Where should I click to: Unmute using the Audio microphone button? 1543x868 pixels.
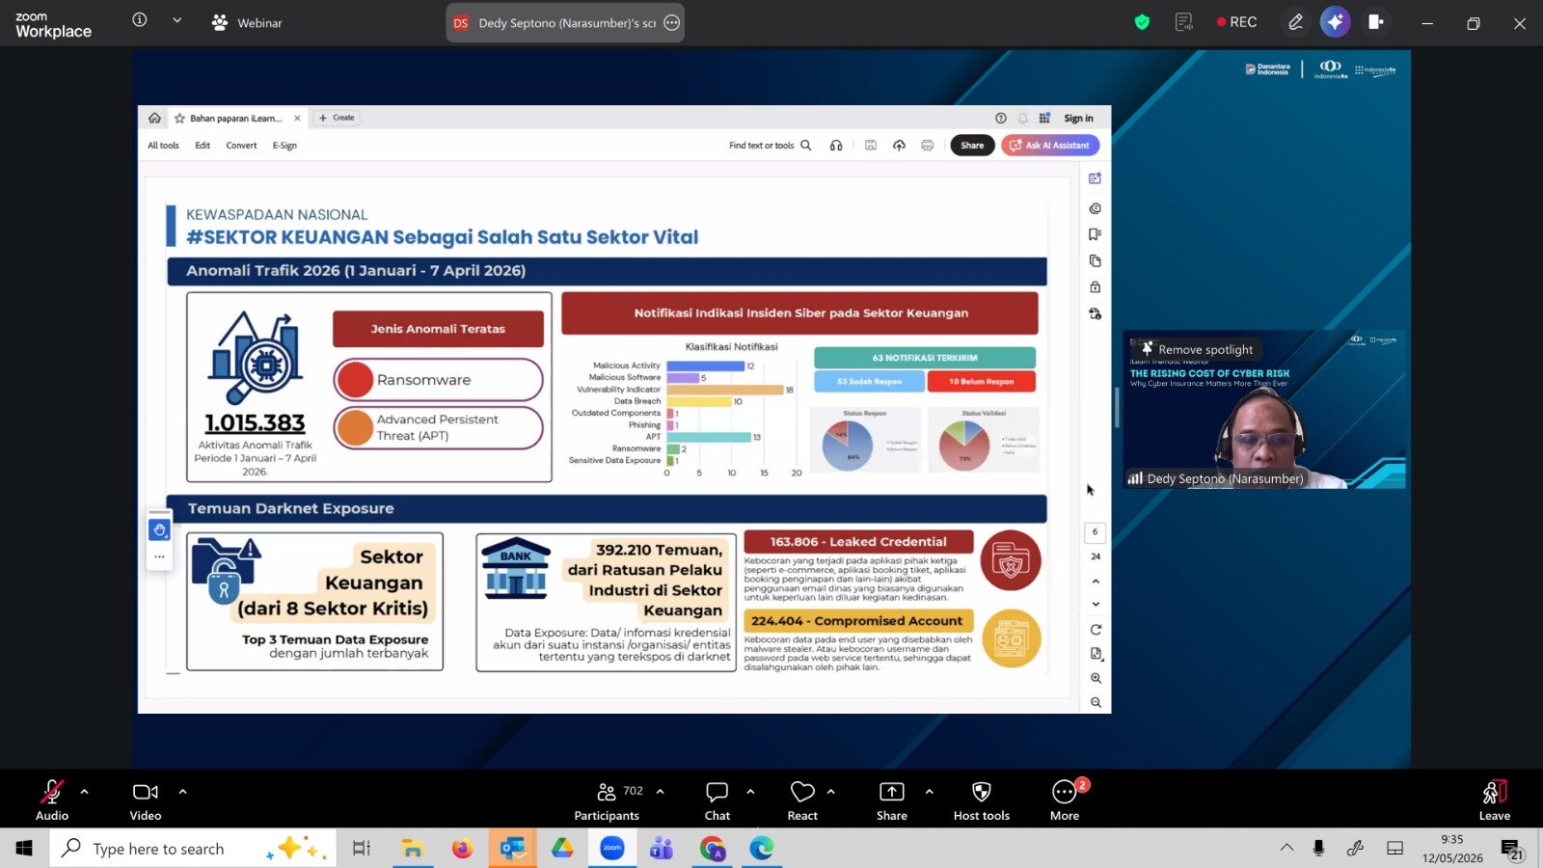(52, 800)
